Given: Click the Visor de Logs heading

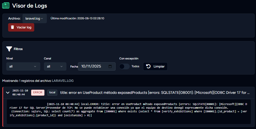Looking at the screenshot, I should click(x=30, y=6).
